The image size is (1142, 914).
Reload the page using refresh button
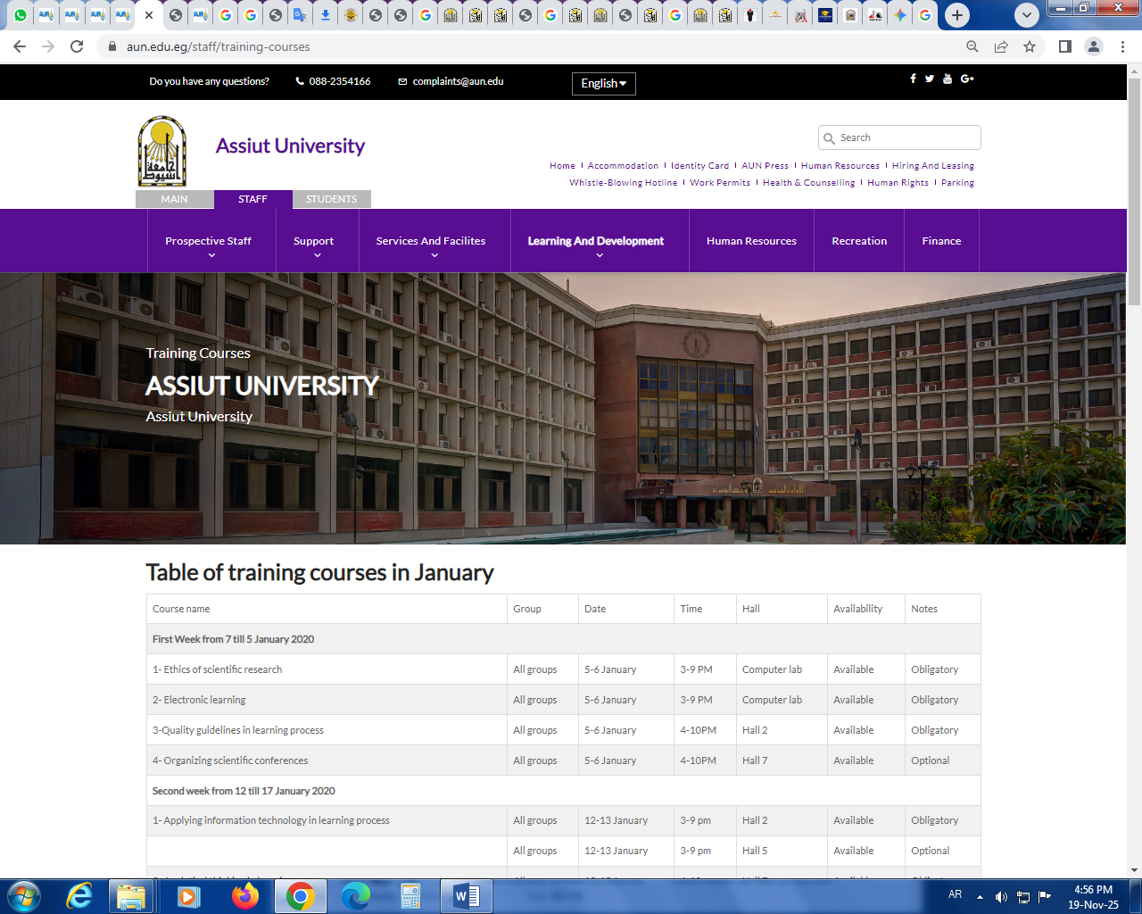(x=77, y=46)
